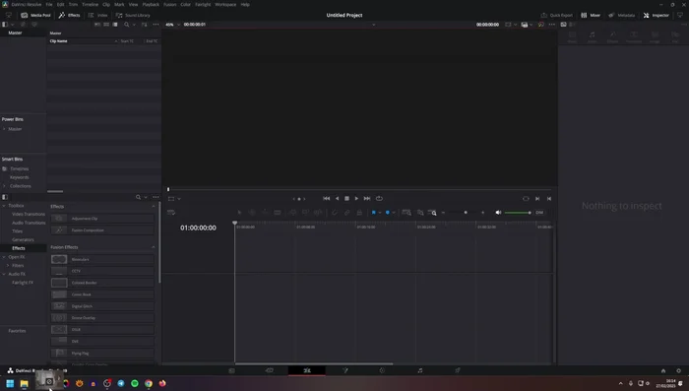Select Master under Power Bins
Screen dimensions: 689x391
[15, 129]
